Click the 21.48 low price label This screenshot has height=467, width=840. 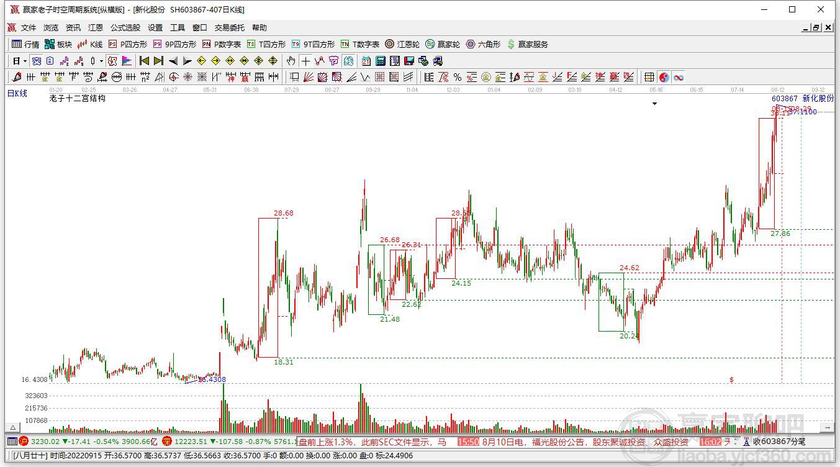390,319
